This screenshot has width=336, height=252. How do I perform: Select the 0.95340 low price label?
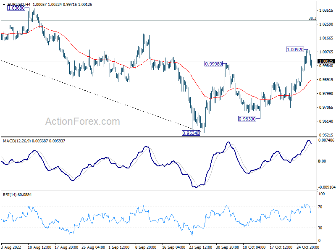click(x=191, y=133)
